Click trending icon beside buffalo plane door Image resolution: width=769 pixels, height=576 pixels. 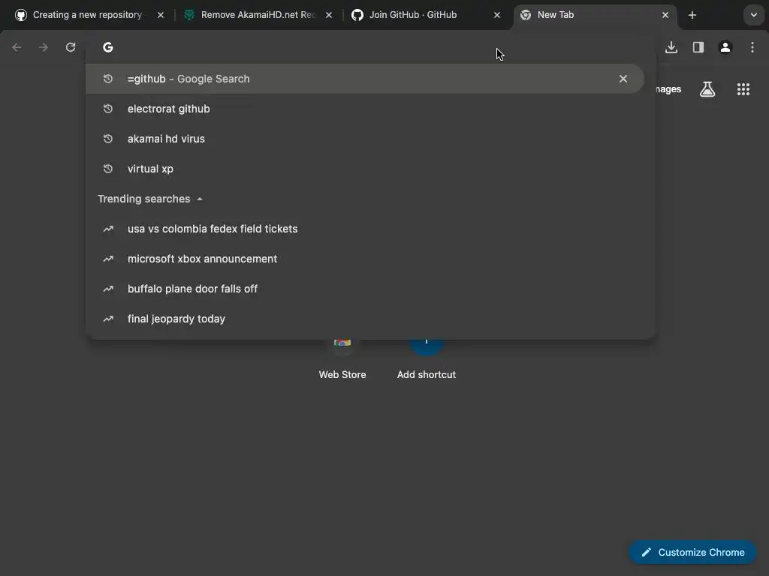coord(108,289)
